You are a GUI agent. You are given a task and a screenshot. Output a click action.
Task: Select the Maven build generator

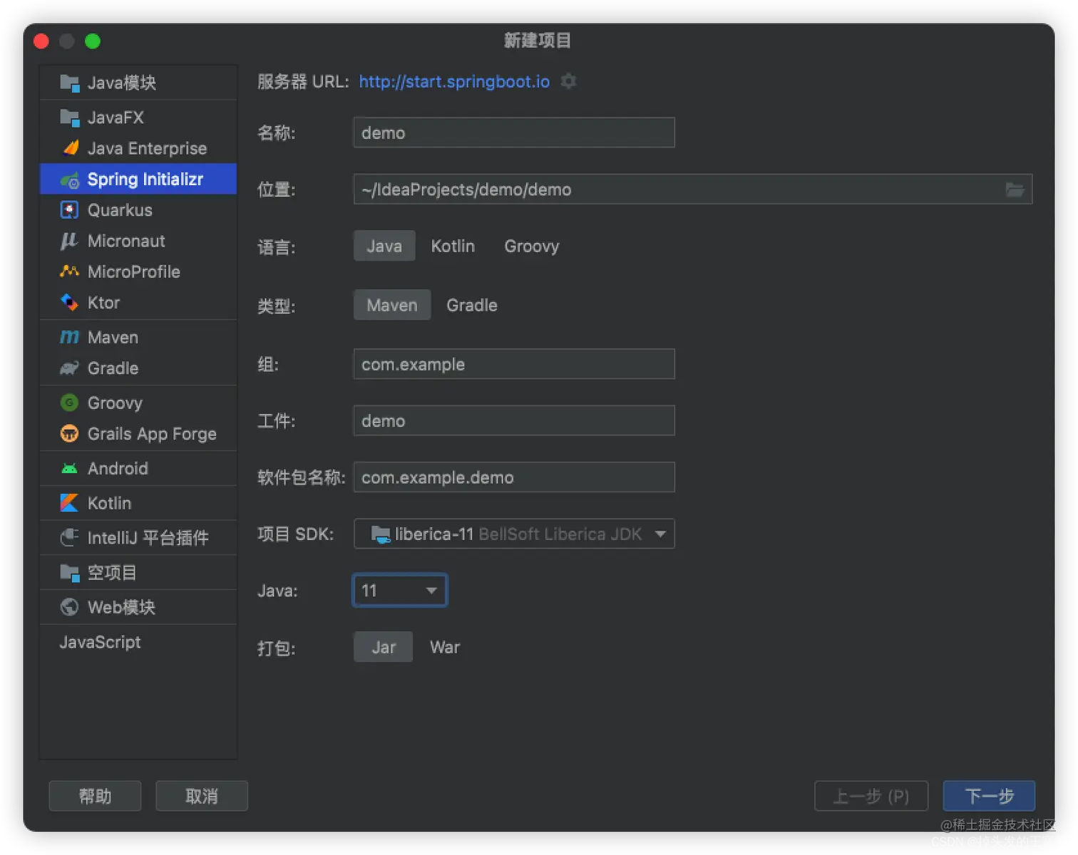pos(113,336)
